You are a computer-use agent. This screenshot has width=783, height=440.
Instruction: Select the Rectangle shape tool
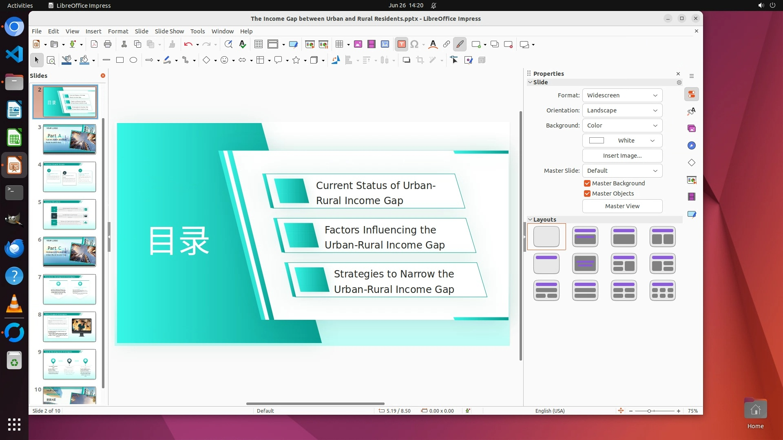120,60
